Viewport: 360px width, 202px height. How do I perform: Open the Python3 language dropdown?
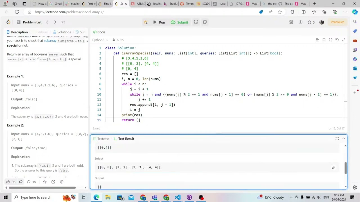(x=100, y=40)
